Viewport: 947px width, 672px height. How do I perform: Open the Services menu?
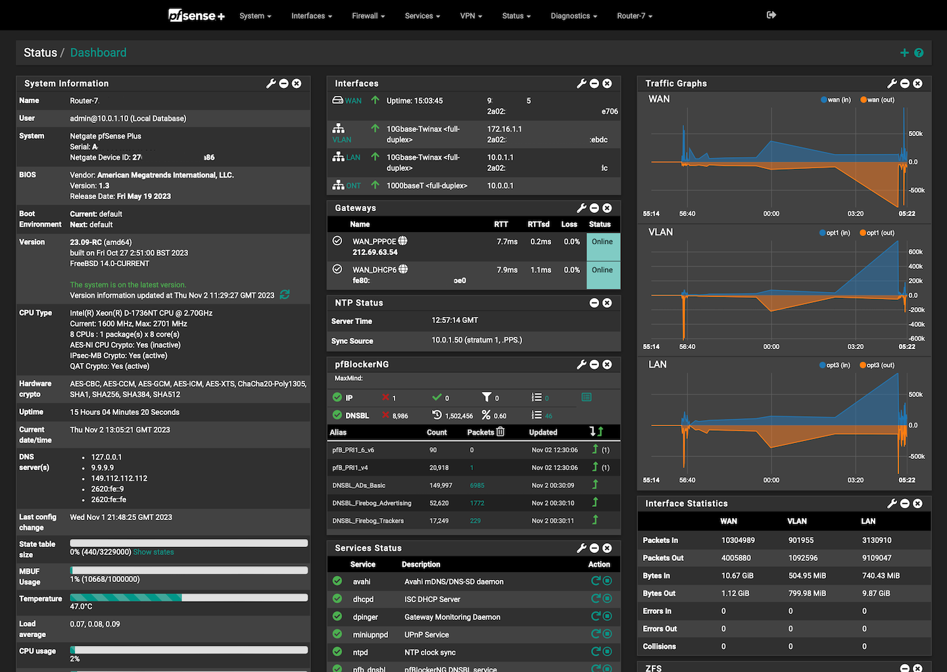(422, 16)
